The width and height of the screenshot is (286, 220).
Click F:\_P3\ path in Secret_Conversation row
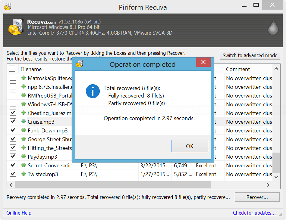point(89,166)
